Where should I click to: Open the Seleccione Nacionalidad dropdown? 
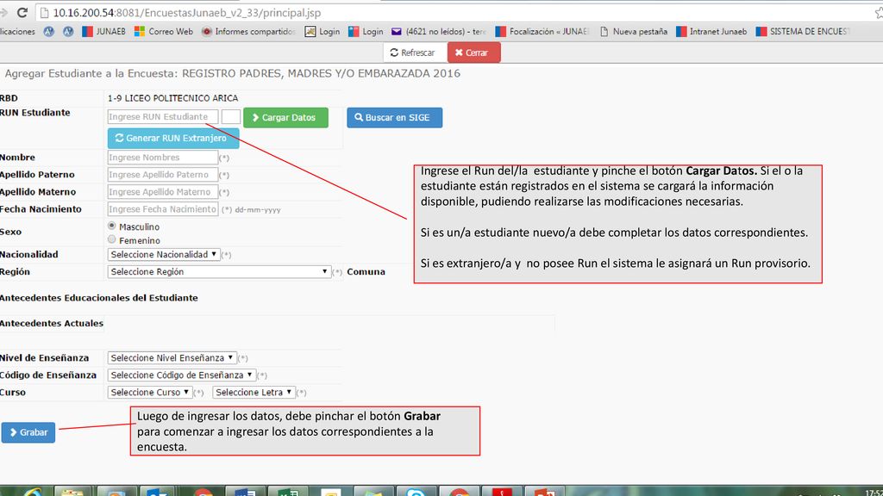163,254
